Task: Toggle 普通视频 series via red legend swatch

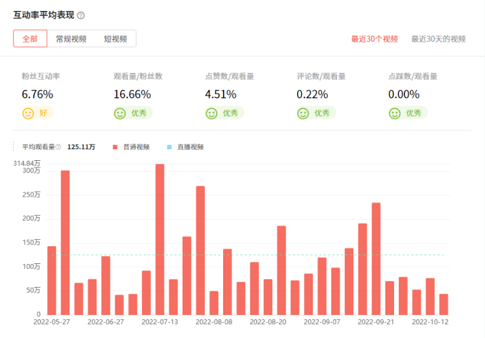Action: tap(115, 147)
